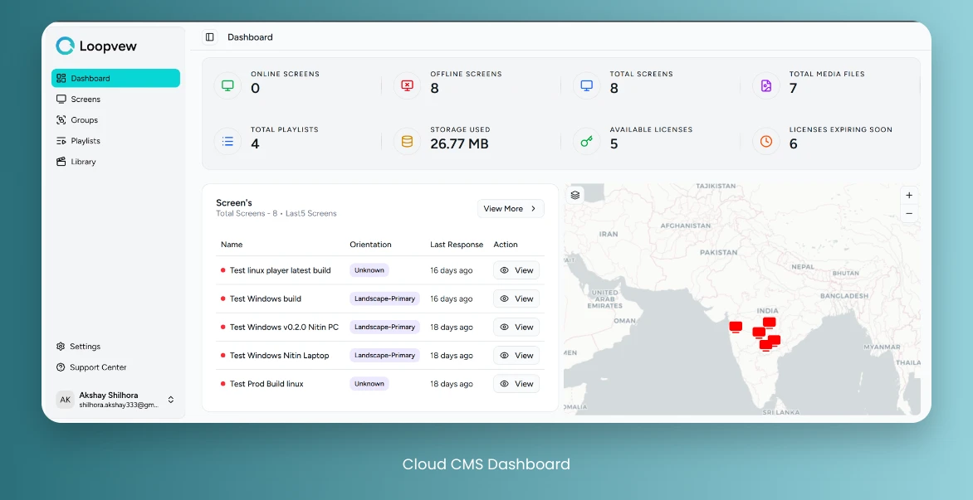973x500 pixels.
Task: Toggle the sidebar panel icon
Action: (x=210, y=37)
